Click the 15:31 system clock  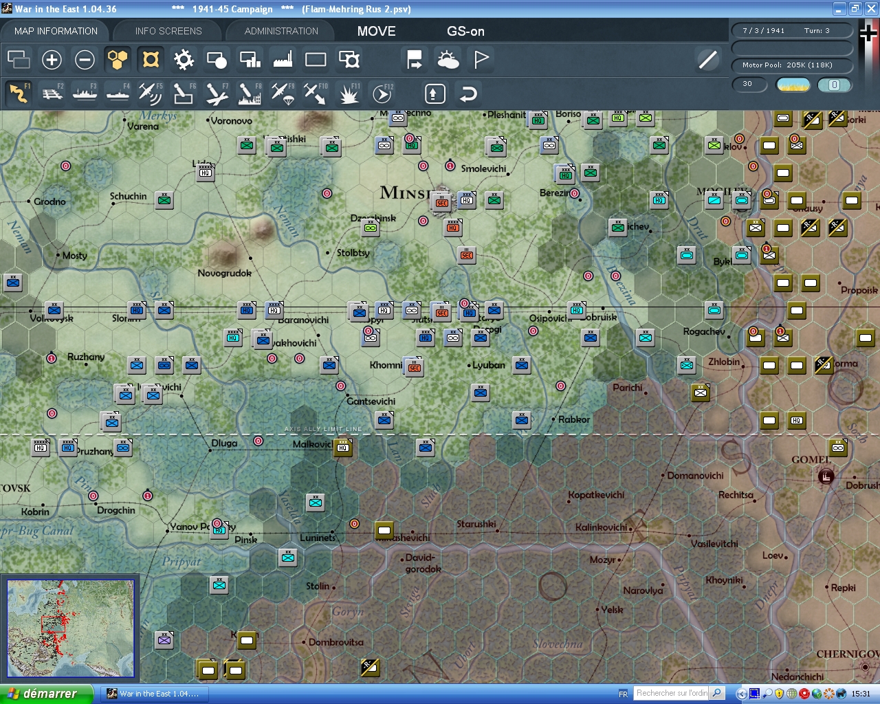[x=861, y=694]
